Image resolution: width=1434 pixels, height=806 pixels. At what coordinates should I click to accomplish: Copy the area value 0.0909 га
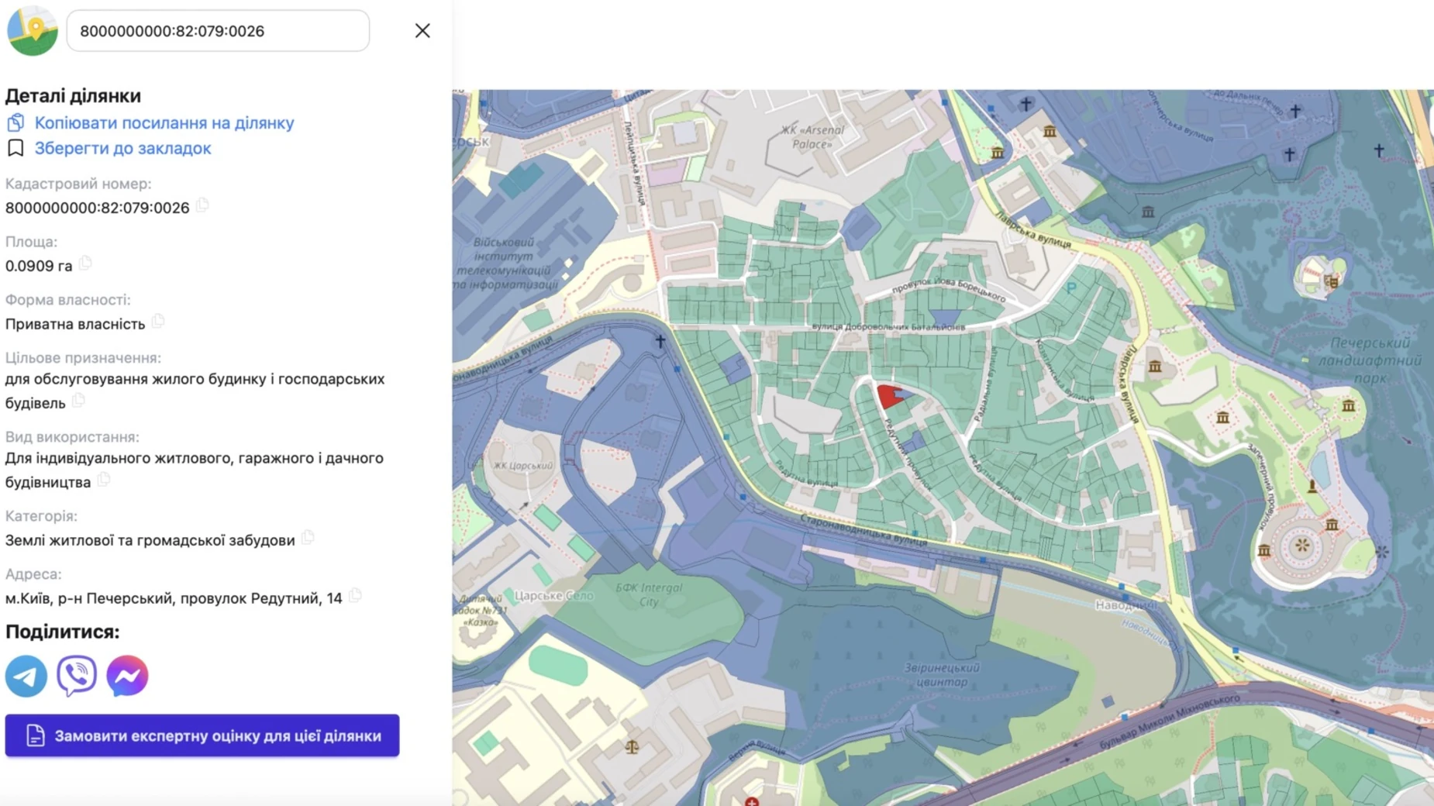point(85,263)
